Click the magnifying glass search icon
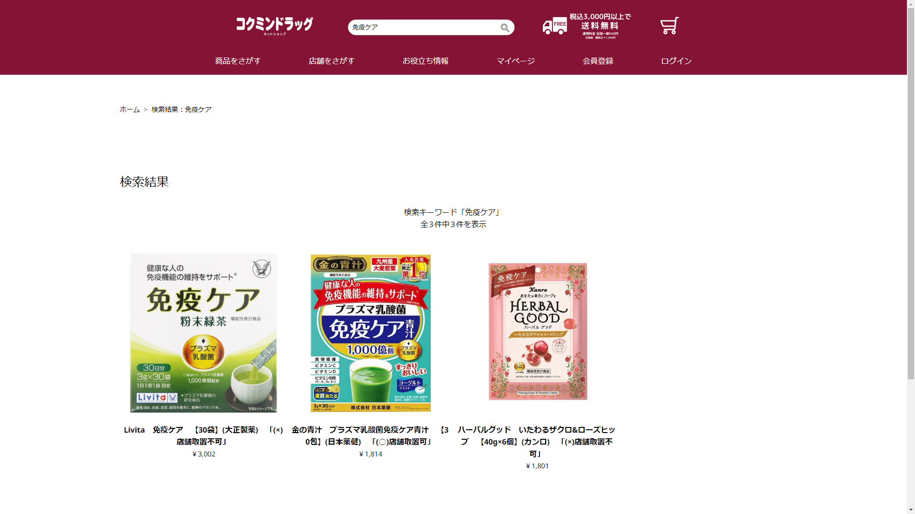Viewport: 915px width, 514px height. (x=505, y=28)
